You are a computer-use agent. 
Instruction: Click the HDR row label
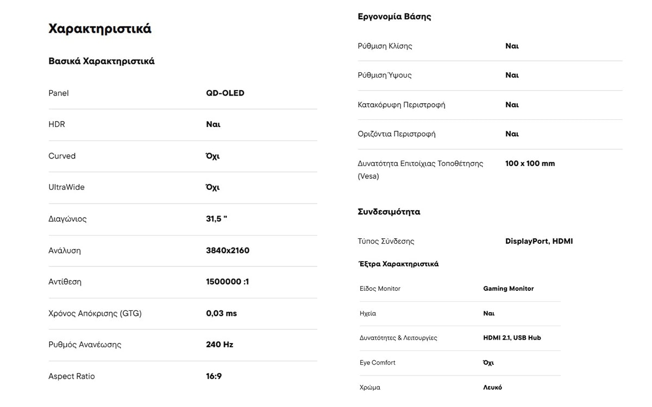click(57, 124)
